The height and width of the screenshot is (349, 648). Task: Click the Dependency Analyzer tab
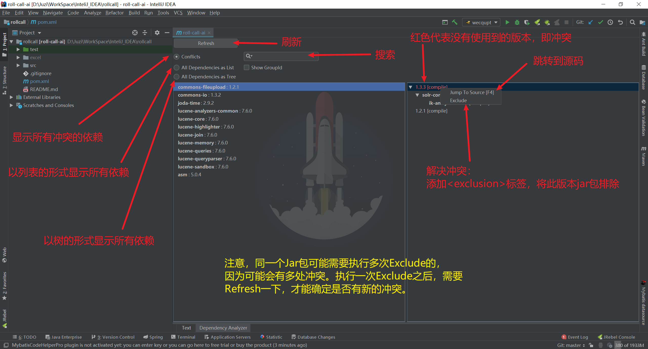224,328
